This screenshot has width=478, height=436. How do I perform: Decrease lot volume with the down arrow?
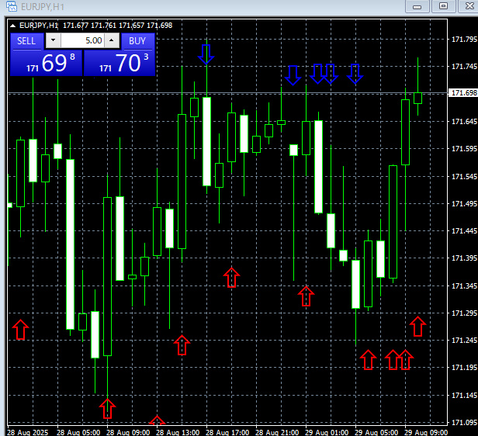coord(54,40)
